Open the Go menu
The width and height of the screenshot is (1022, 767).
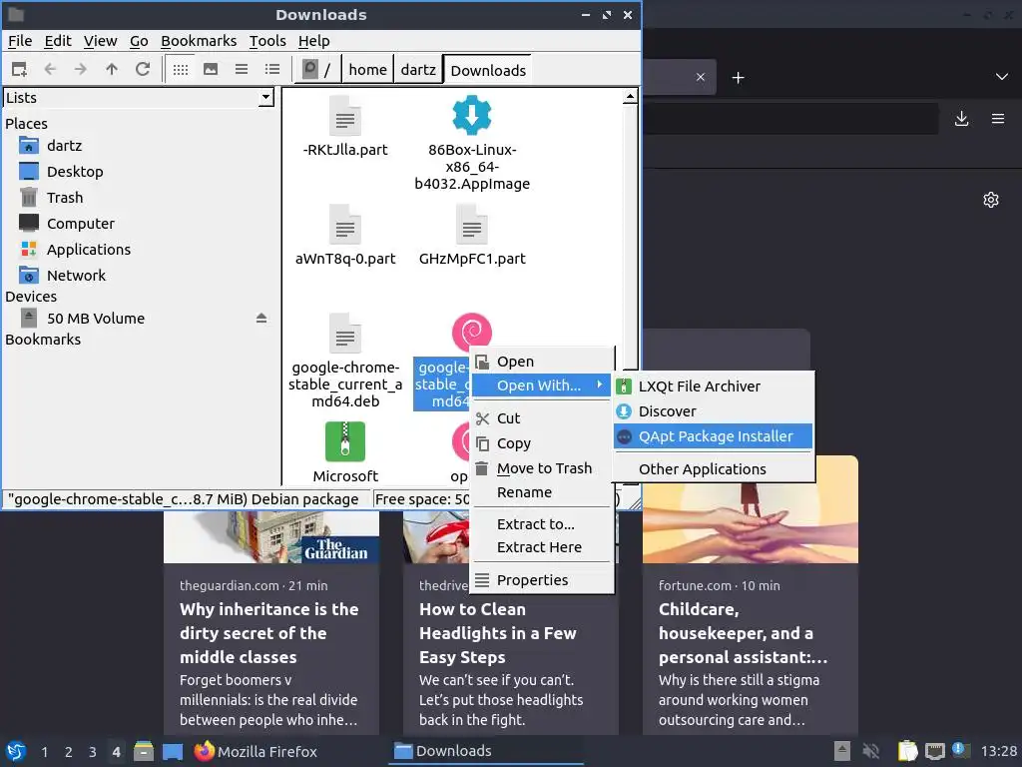(x=139, y=41)
